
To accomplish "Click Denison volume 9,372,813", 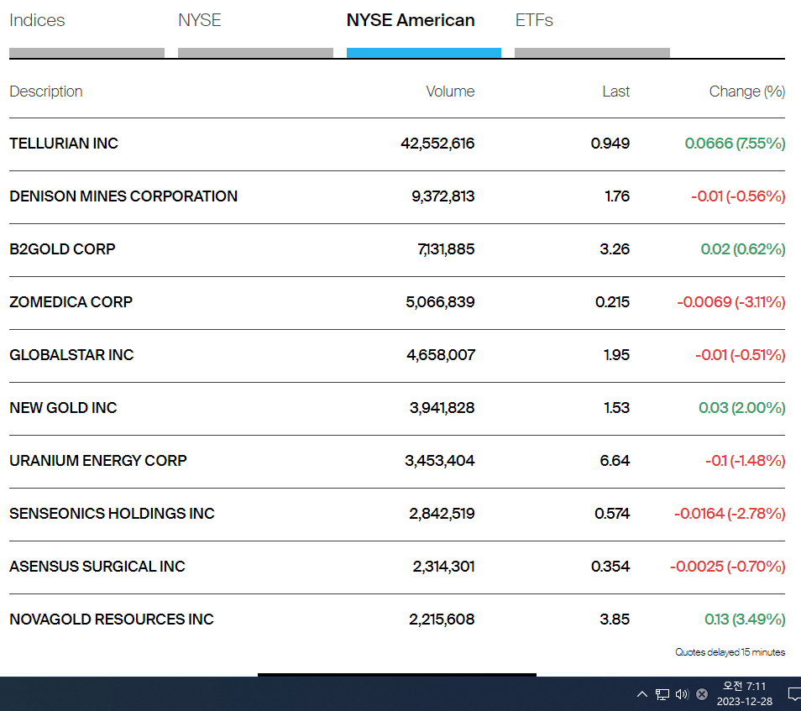I will pos(442,196).
